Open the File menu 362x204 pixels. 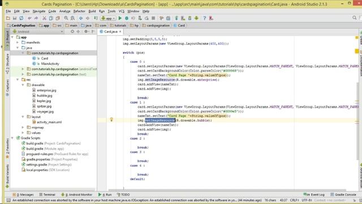pyautogui.click(x=8, y=11)
